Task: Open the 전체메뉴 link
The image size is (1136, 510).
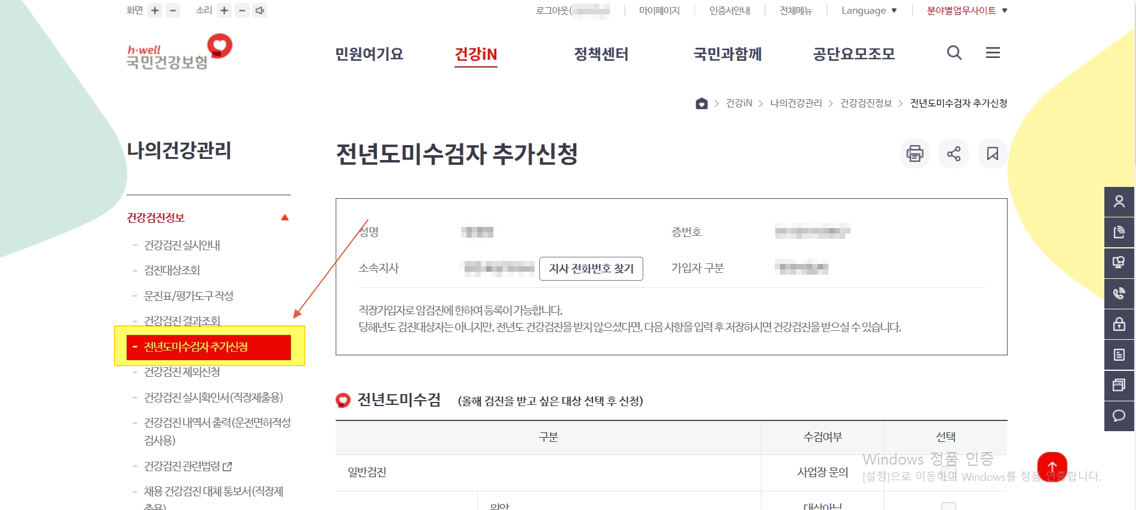Action: [796, 10]
